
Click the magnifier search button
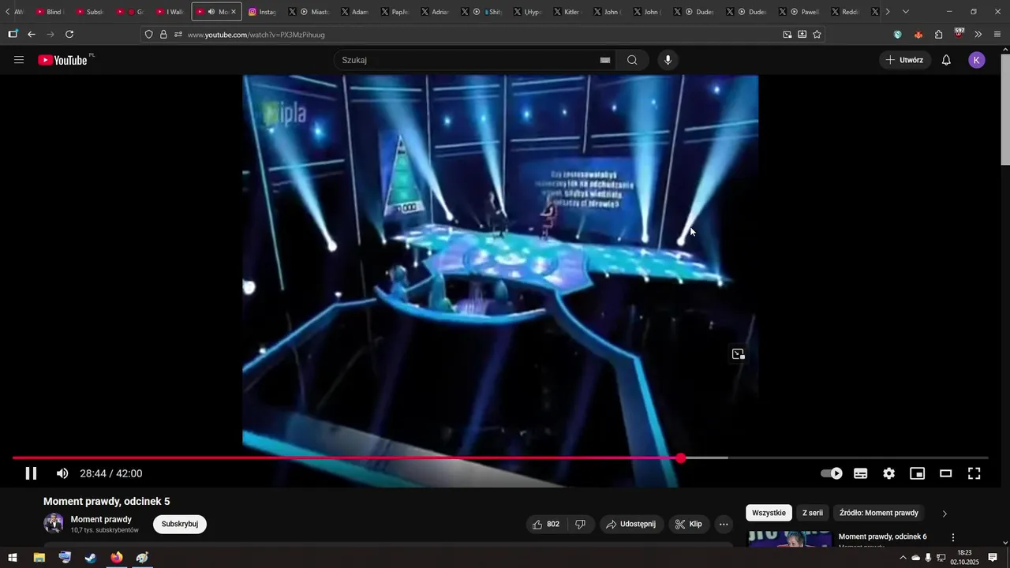(632, 60)
